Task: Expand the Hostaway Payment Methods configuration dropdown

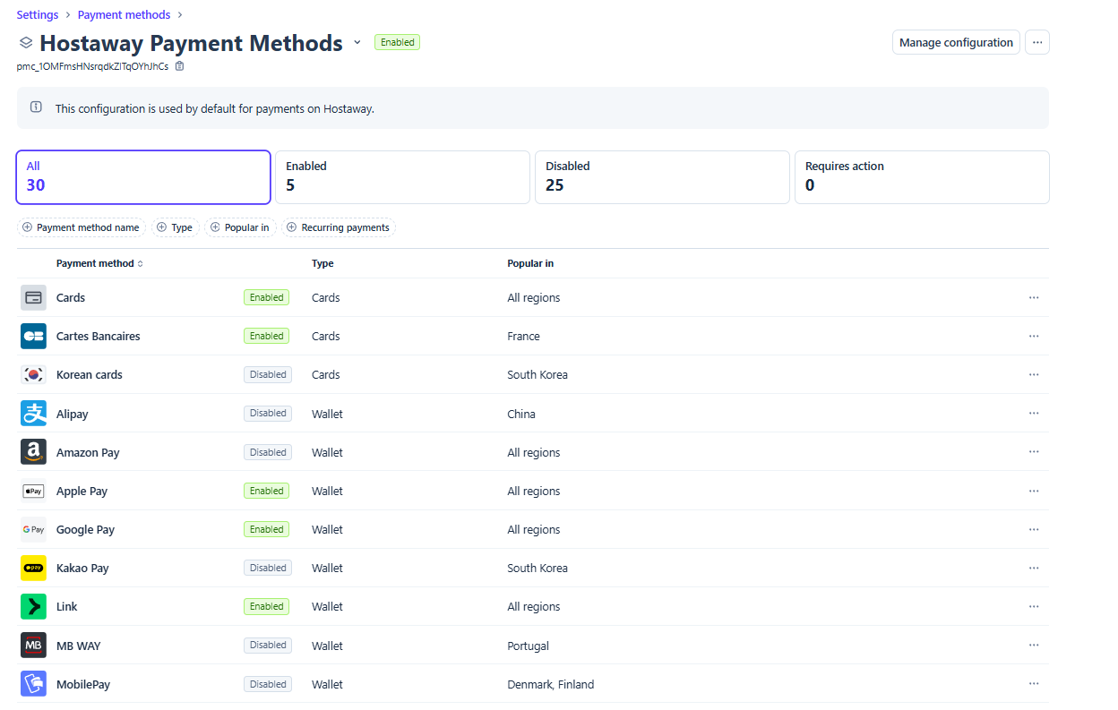Action: pos(357,43)
